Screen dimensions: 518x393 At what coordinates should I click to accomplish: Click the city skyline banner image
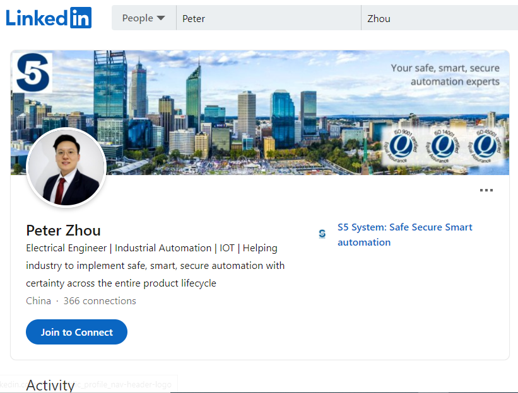click(x=252, y=120)
